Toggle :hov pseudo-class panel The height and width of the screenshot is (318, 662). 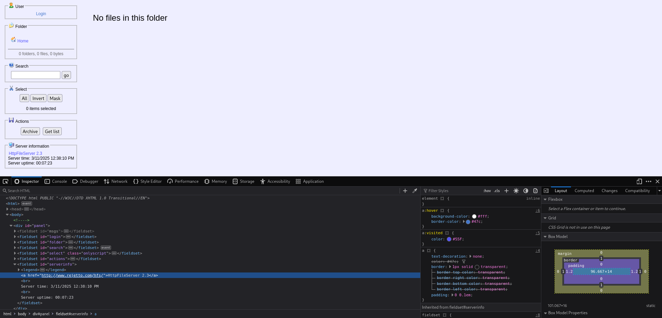(487, 191)
